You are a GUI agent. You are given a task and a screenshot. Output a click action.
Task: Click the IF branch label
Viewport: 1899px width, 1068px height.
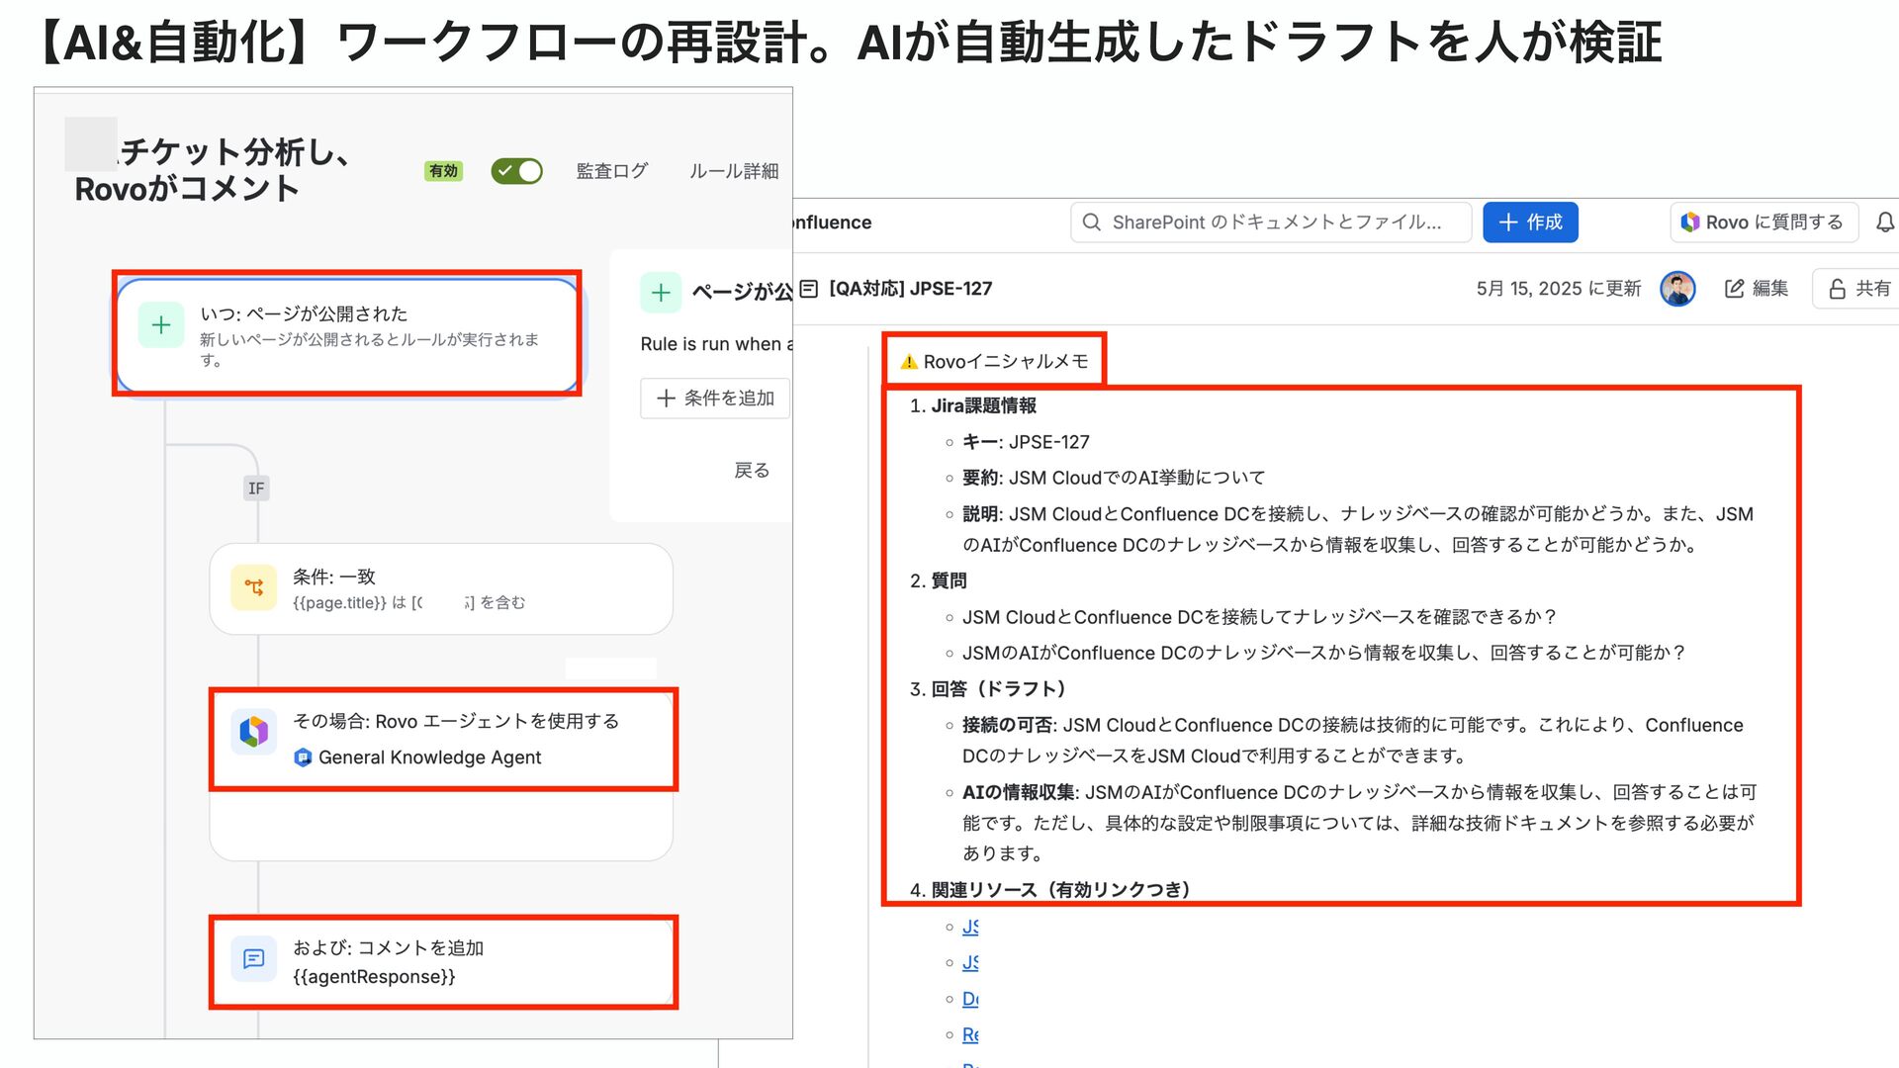point(256,489)
